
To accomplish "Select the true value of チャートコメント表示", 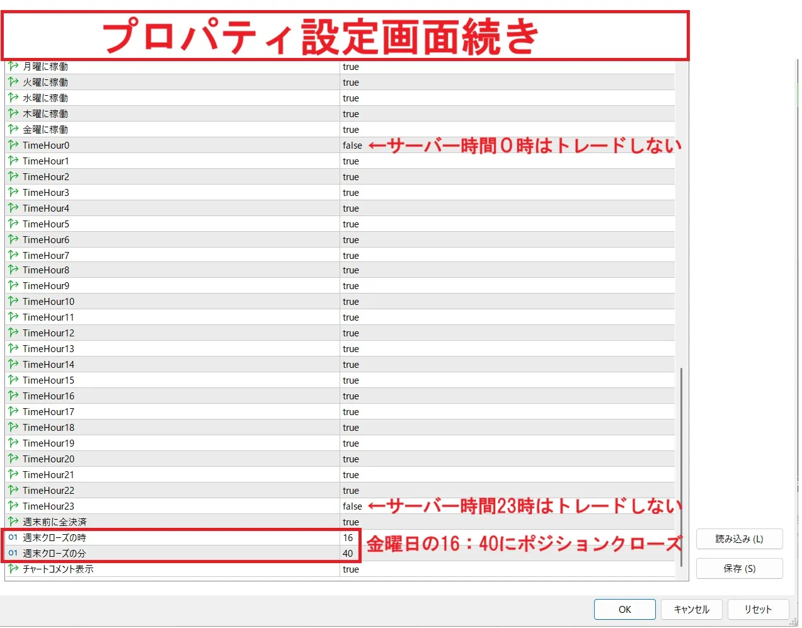I will pos(351,569).
